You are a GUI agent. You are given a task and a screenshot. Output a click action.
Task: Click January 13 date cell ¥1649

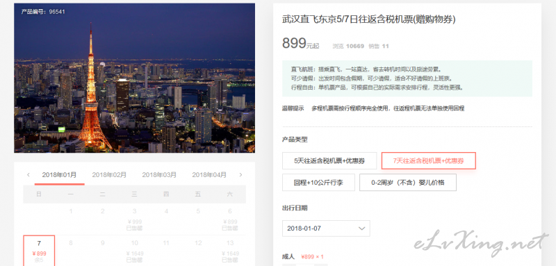coord(230,251)
